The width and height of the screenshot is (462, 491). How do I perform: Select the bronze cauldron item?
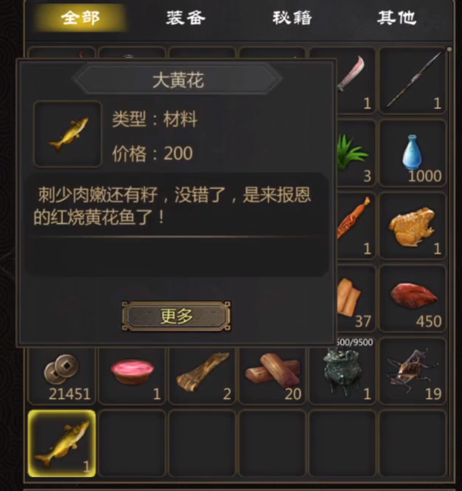pyautogui.click(x=342, y=372)
